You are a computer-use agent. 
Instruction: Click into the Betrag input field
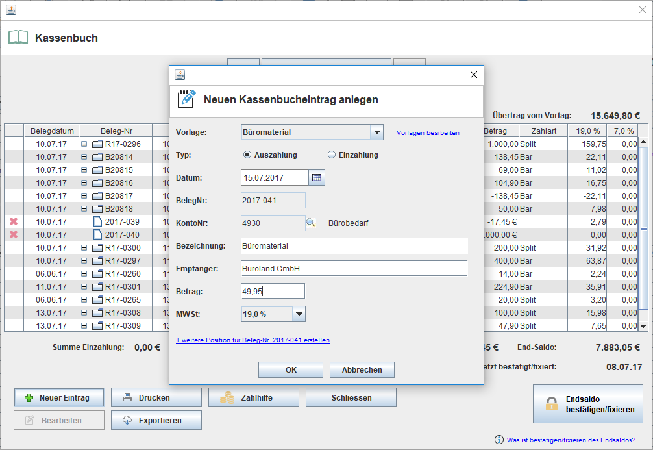click(x=273, y=291)
